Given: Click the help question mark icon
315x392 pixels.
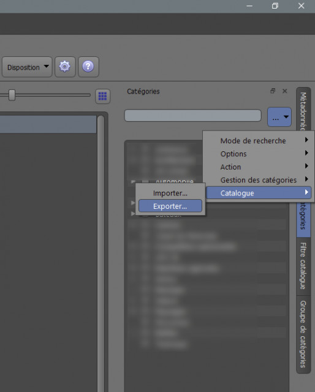Looking at the screenshot, I should click(88, 67).
